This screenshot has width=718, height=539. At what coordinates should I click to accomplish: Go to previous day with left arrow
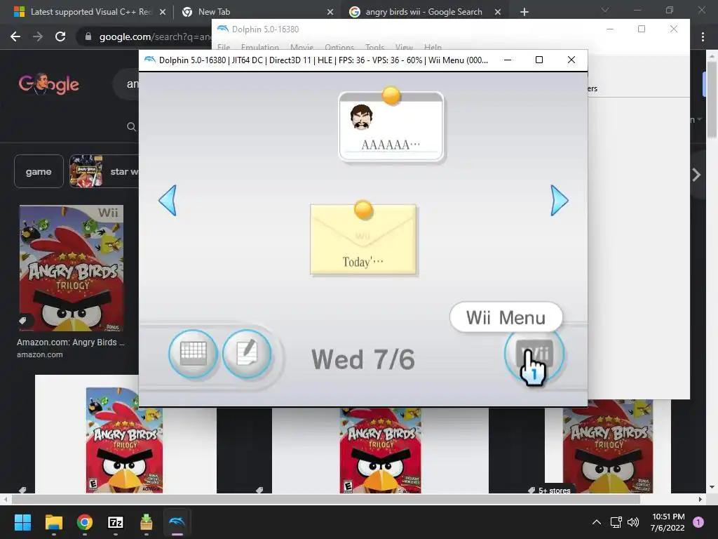168,200
